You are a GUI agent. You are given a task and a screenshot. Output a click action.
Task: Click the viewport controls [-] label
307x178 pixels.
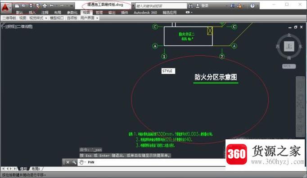click(x=4, y=27)
